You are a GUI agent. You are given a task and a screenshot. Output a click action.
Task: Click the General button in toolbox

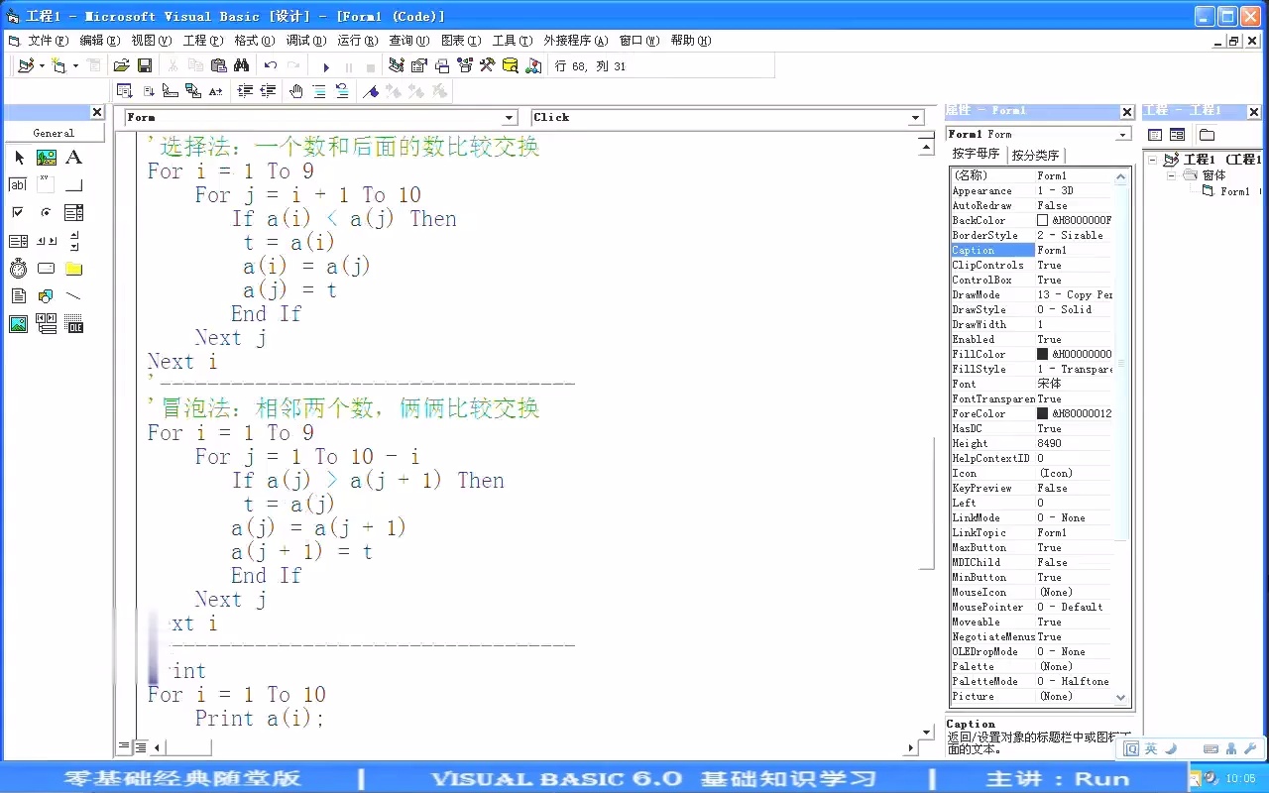(x=54, y=133)
